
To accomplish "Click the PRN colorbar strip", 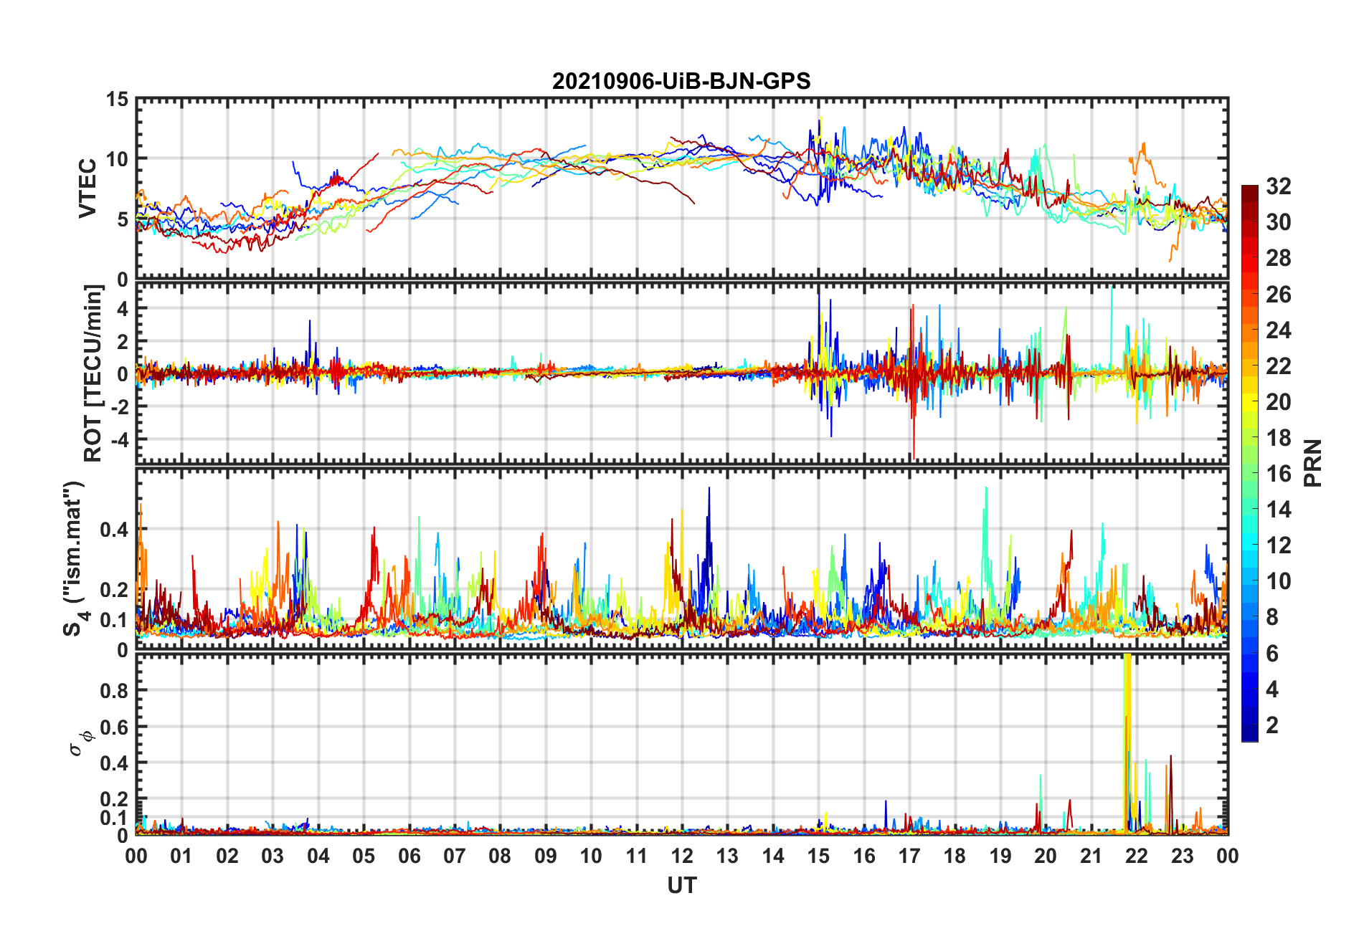I will [x=1250, y=464].
